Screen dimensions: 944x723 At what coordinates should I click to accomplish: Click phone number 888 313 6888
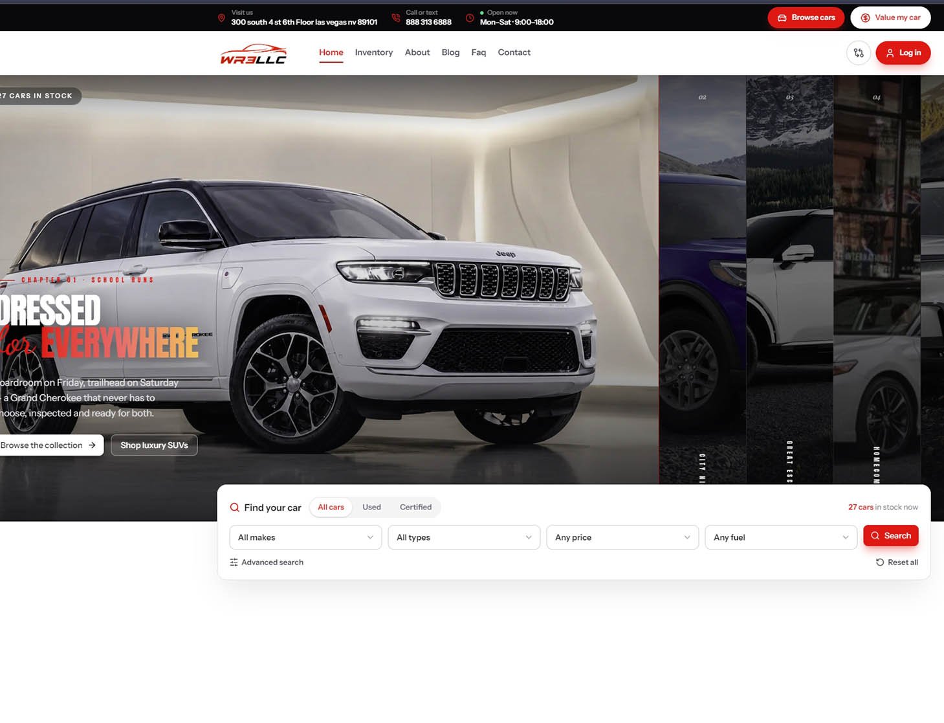[428, 22]
